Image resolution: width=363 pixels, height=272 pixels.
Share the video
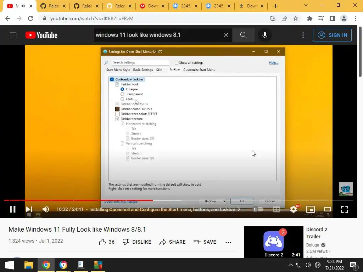[x=173, y=242]
